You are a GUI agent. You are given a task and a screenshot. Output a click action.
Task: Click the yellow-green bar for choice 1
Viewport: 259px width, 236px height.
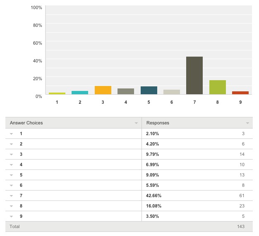pos(57,93)
